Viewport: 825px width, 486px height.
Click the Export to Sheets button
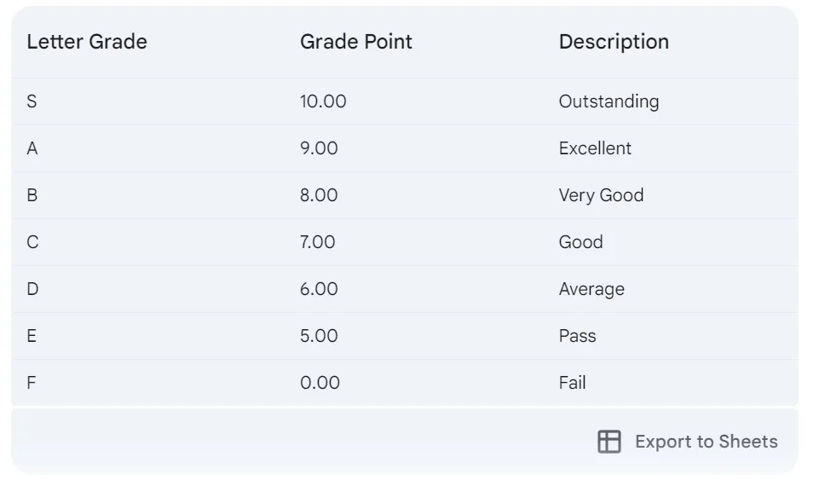coord(687,442)
